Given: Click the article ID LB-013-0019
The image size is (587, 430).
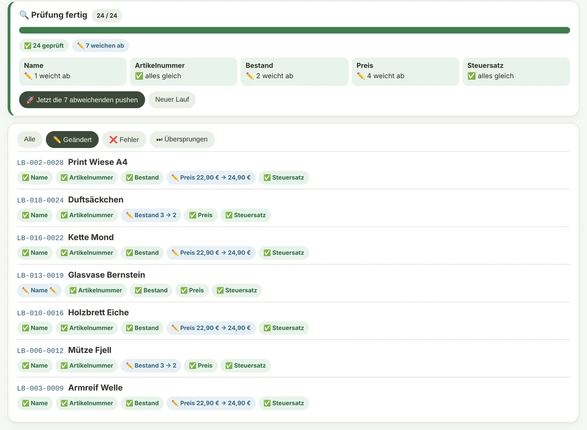Looking at the screenshot, I should coord(41,275).
